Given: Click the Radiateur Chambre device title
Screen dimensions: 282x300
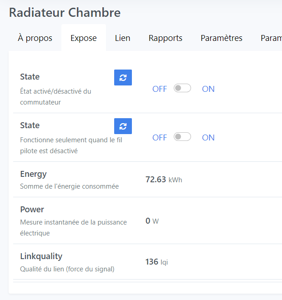Looking at the screenshot, I should click(x=65, y=12).
